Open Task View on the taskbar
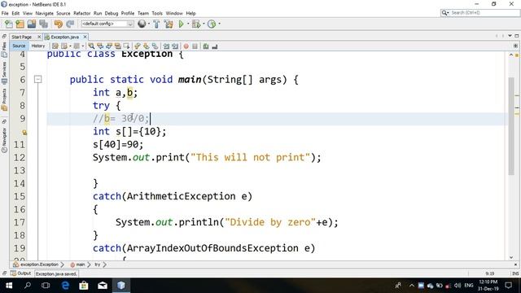521x293 pixels. click(x=46, y=286)
